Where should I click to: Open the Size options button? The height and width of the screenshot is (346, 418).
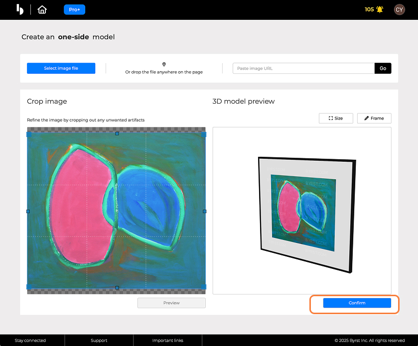(x=336, y=118)
